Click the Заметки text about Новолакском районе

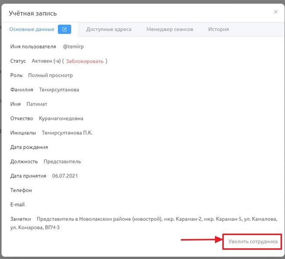[144, 223]
